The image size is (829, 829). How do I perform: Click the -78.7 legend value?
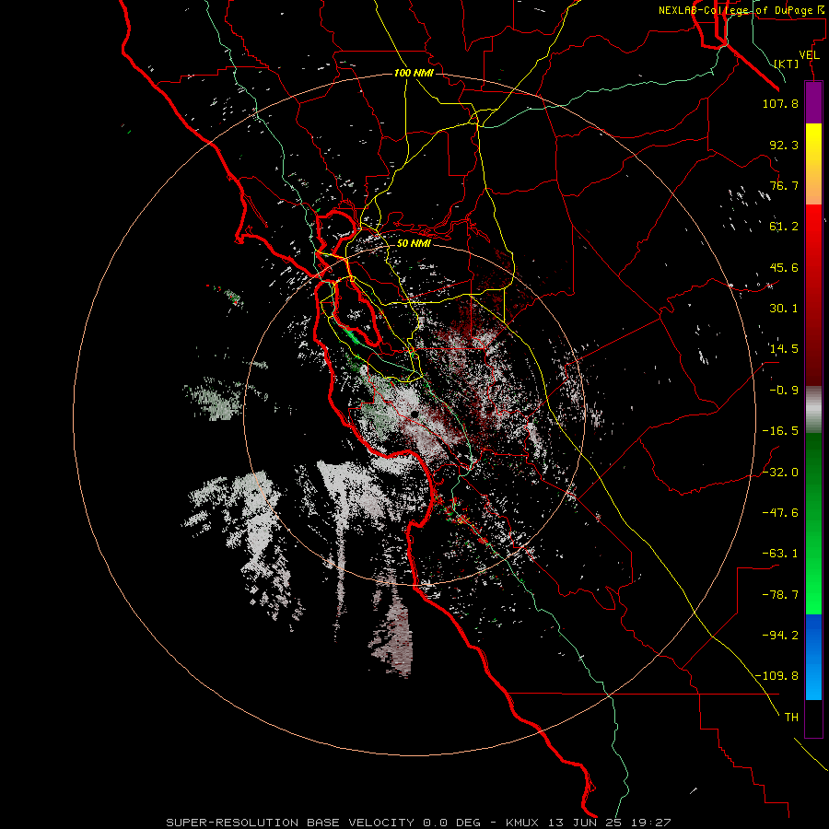(780, 595)
